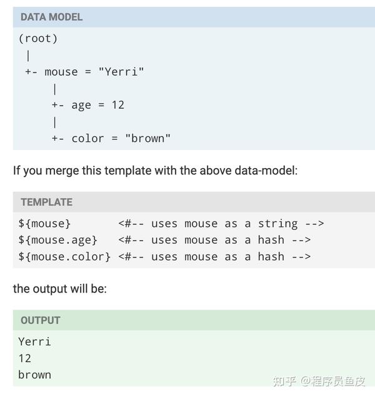This screenshot has height=397, width=375.
Task: Select the (root) node in data model
Action: [37, 39]
